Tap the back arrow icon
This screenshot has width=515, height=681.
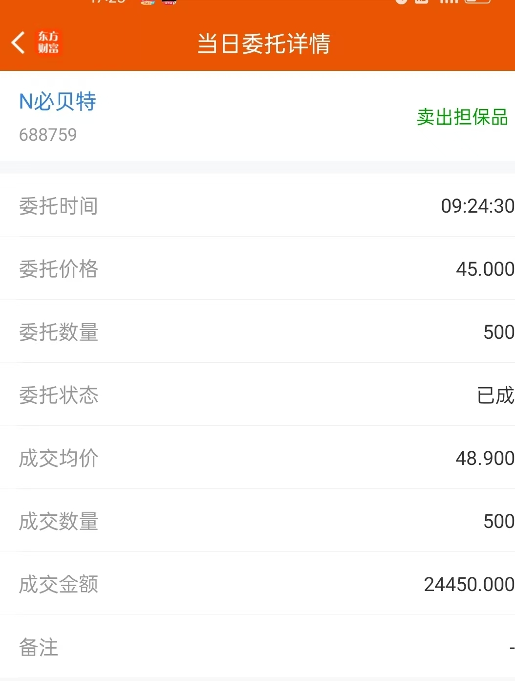(x=19, y=43)
